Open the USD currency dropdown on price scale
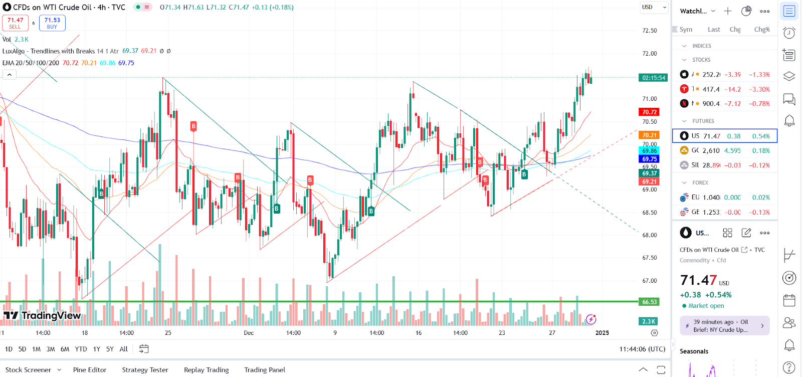 pos(654,7)
